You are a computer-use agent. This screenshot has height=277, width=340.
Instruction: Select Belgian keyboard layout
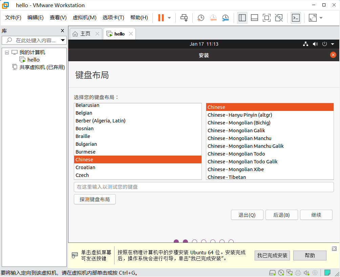pos(138,113)
